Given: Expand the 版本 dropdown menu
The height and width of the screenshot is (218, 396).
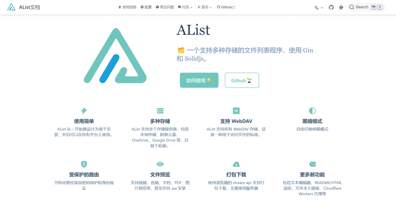Looking at the screenshot, I should (x=205, y=7).
